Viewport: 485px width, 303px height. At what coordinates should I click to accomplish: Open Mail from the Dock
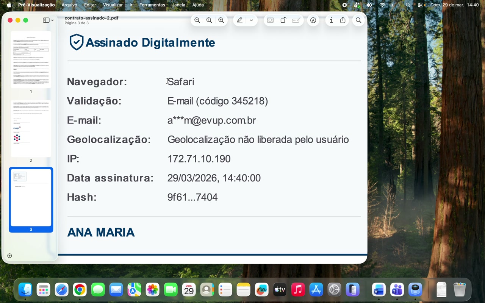[x=116, y=290]
